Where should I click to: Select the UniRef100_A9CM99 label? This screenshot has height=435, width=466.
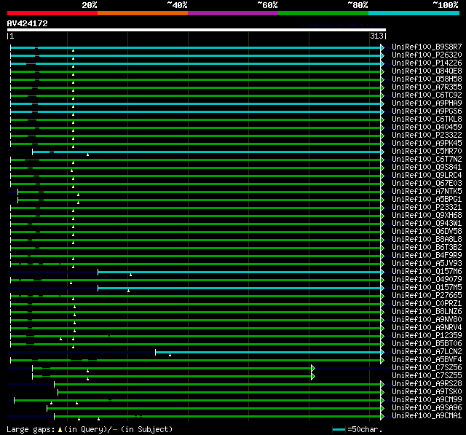click(x=427, y=400)
